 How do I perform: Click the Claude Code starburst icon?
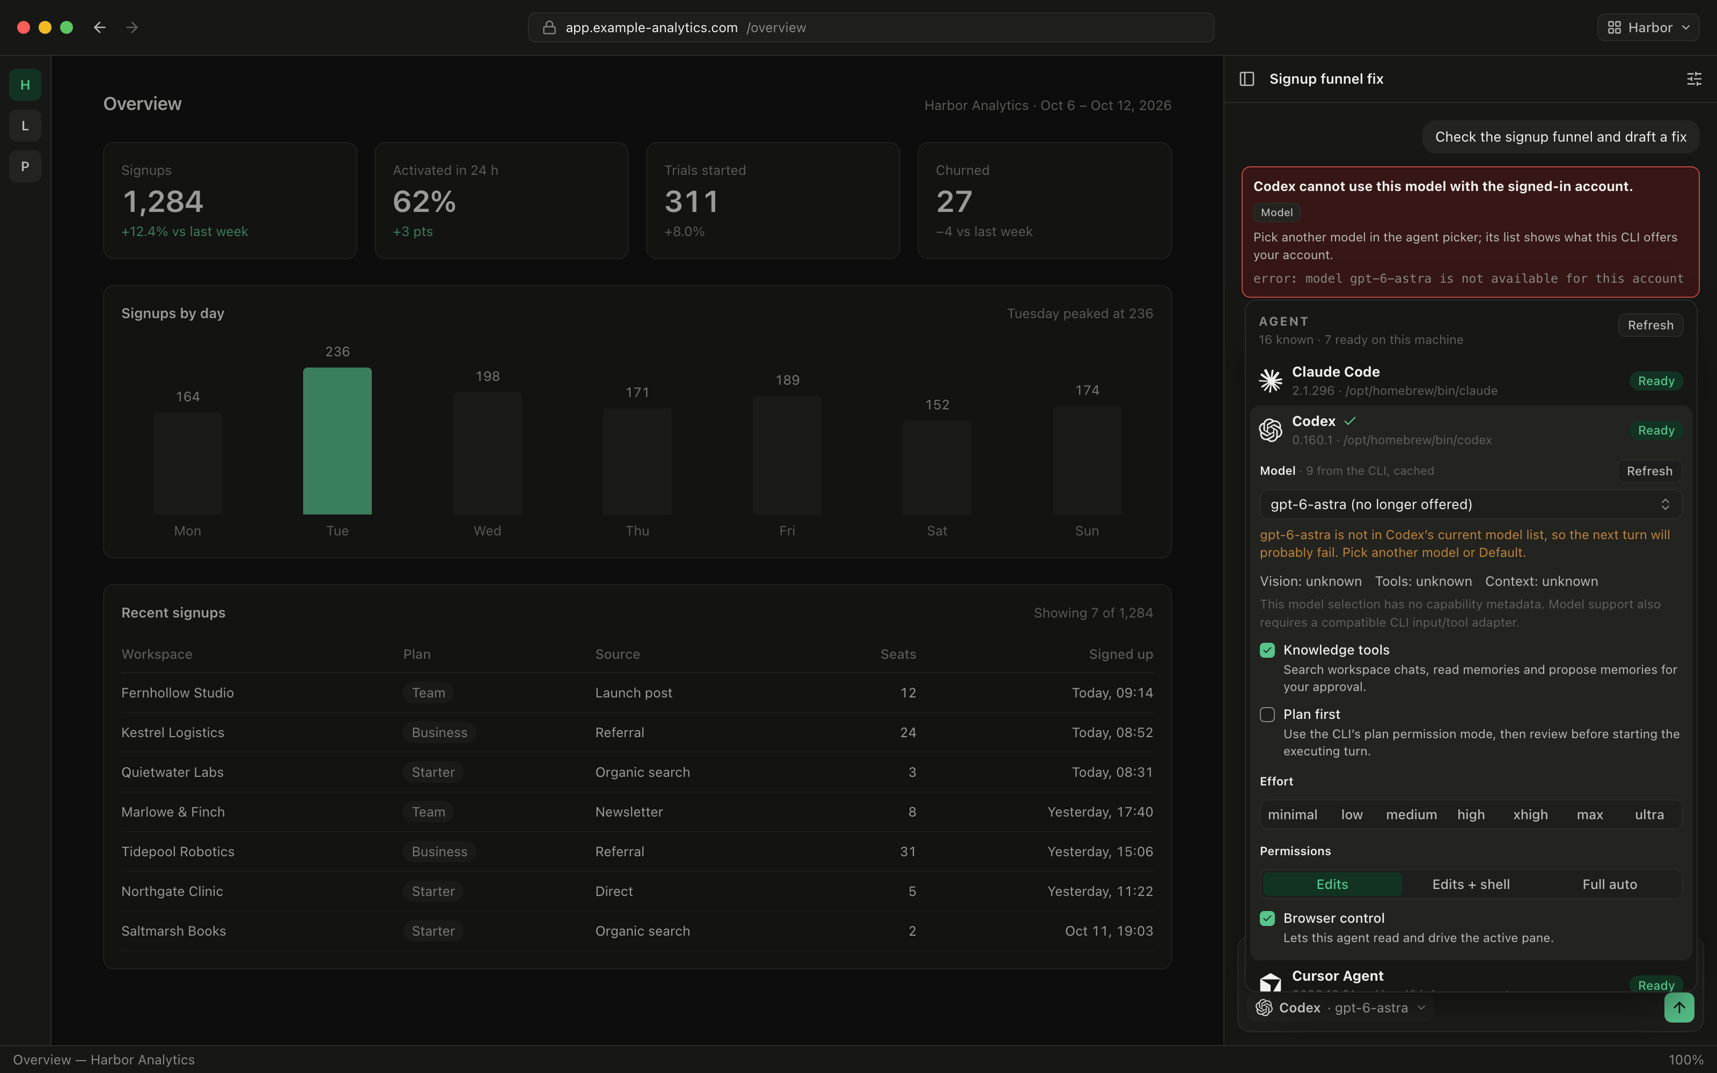[x=1270, y=380]
